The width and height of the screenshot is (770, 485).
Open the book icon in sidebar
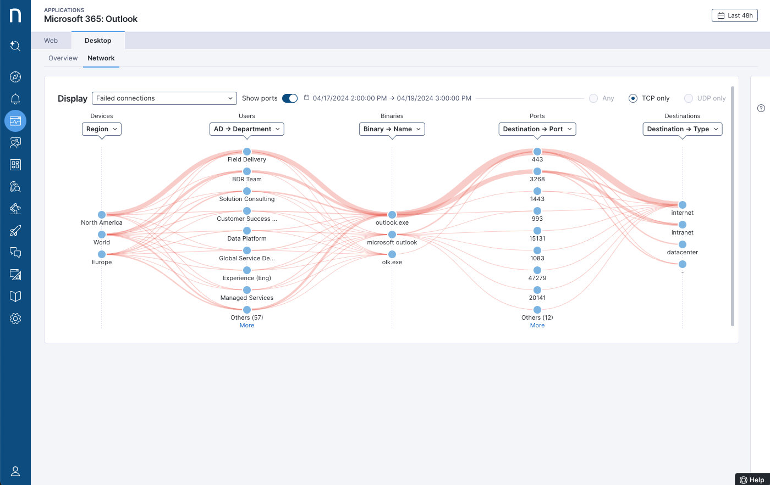pyautogui.click(x=15, y=297)
